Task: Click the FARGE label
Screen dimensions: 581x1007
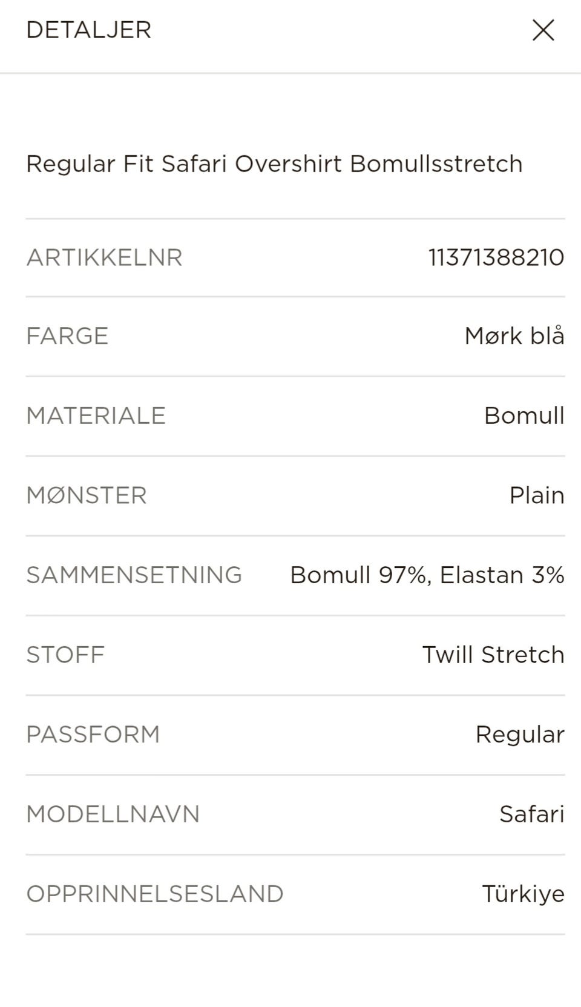Action: (67, 335)
